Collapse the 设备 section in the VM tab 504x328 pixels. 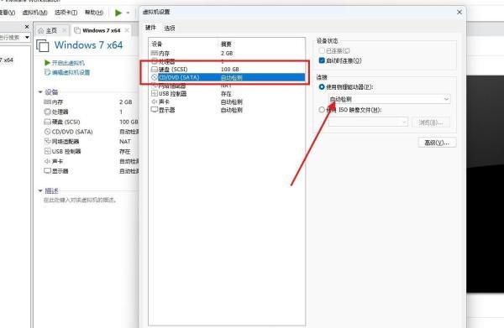[x=40, y=92]
